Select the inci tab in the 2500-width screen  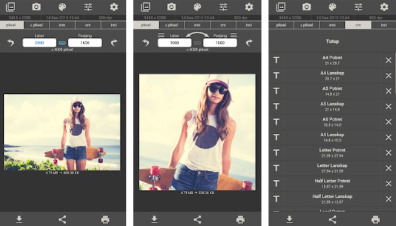pos(113,25)
